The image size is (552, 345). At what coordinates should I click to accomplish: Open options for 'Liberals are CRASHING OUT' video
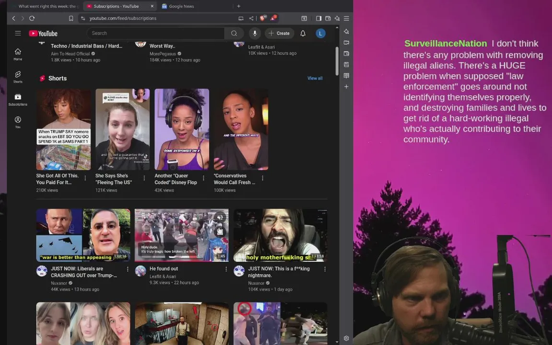point(127,269)
